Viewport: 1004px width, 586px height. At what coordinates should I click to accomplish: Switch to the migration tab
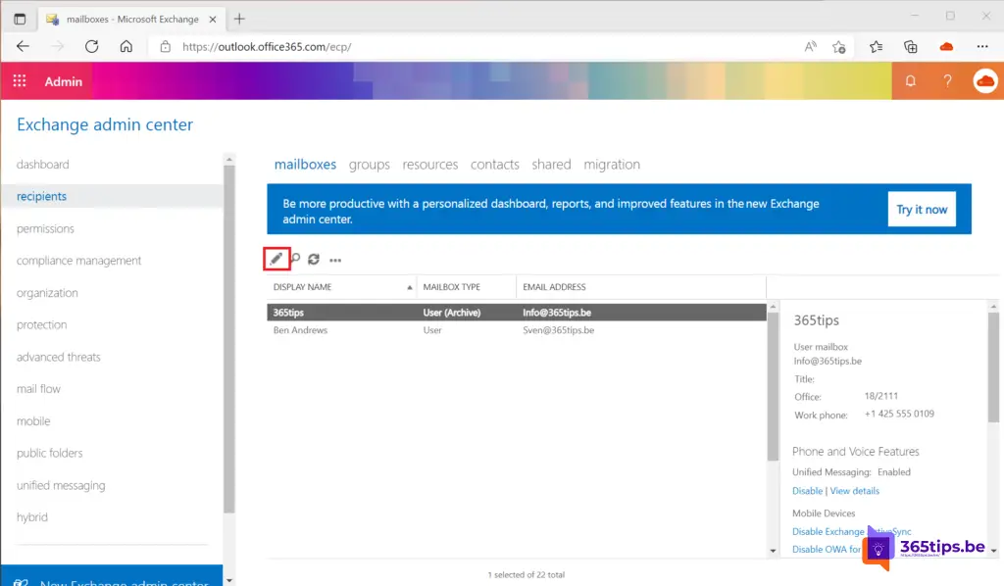pyautogui.click(x=612, y=165)
